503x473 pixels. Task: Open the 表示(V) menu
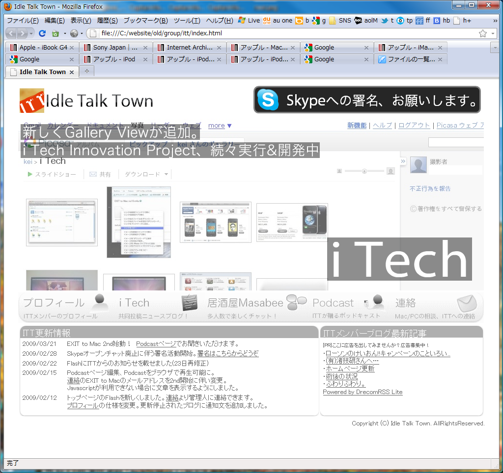(x=81, y=21)
